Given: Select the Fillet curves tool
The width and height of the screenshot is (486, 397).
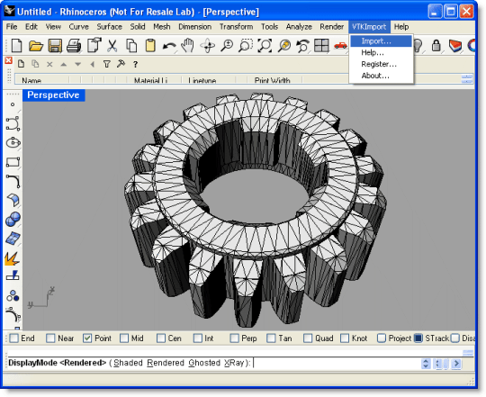Looking at the screenshot, I should click(13, 181).
